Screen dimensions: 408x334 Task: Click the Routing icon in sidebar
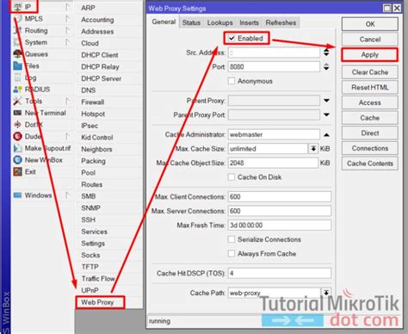tap(17, 30)
